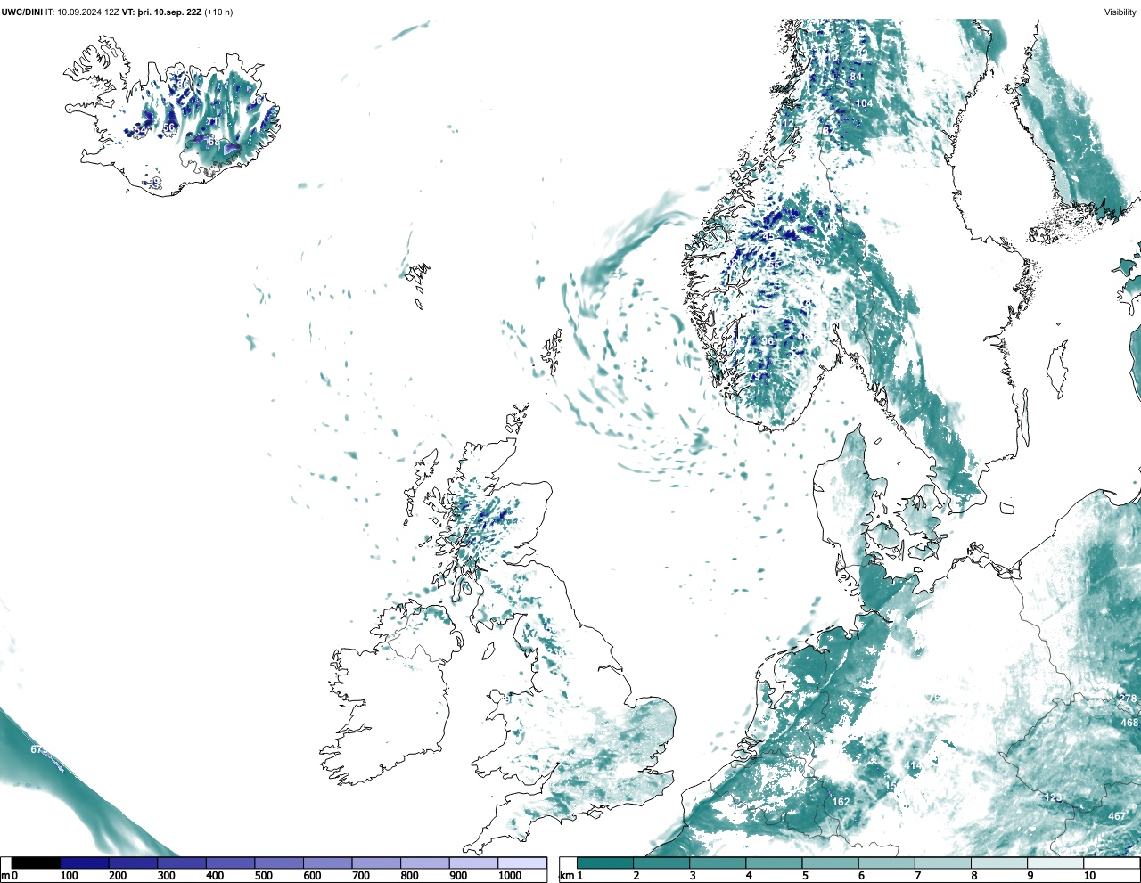Click the '(+10 h)' forecast offset text

pos(218,12)
